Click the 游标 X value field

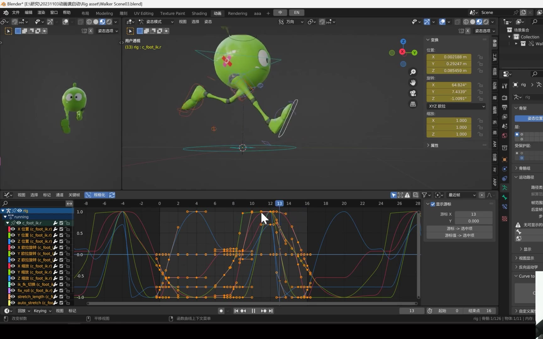point(474,214)
